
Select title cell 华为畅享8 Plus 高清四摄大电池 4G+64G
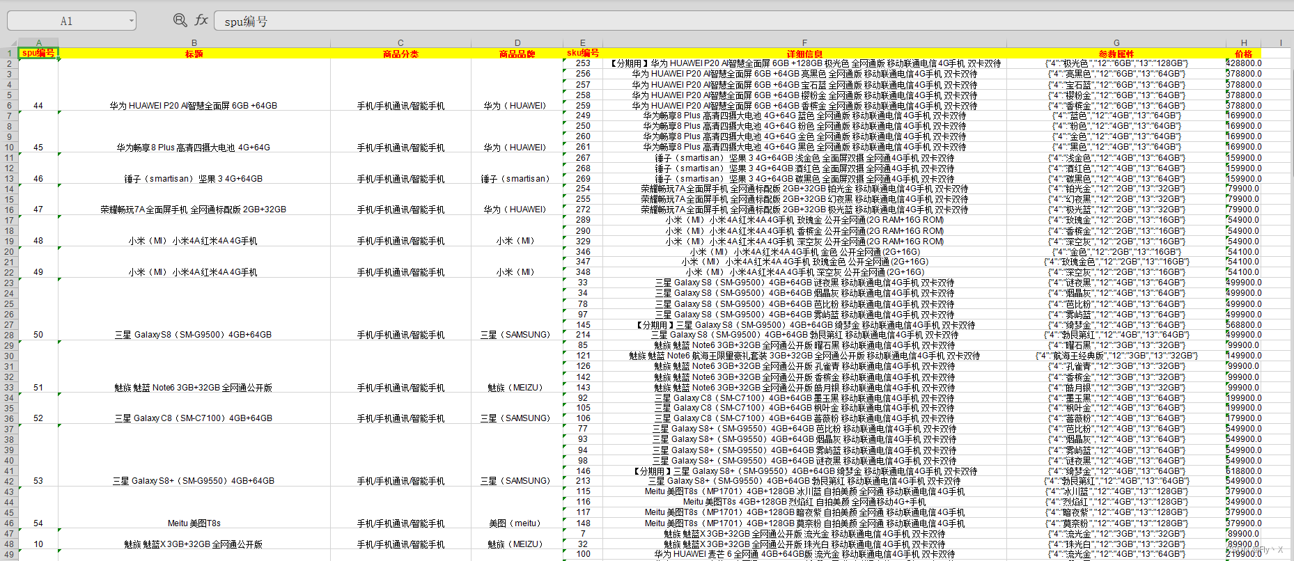point(194,132)
